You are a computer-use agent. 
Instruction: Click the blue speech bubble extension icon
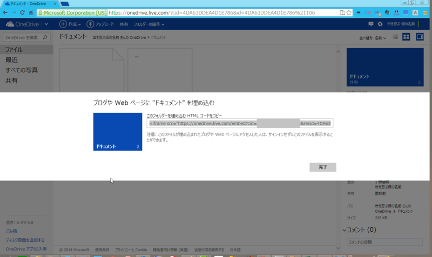(x=406, y=12)
